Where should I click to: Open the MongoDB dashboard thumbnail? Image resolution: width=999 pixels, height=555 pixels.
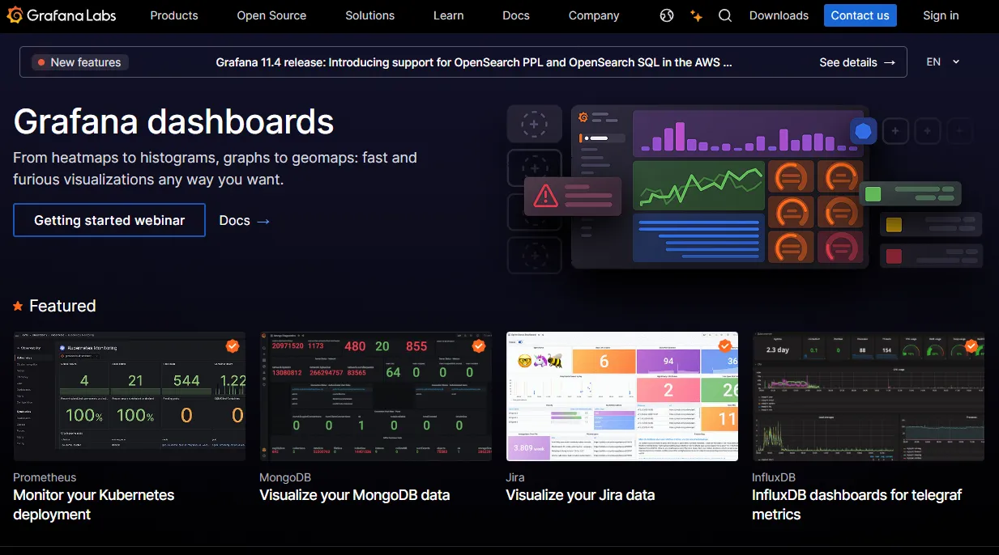[x=376, y=396]
